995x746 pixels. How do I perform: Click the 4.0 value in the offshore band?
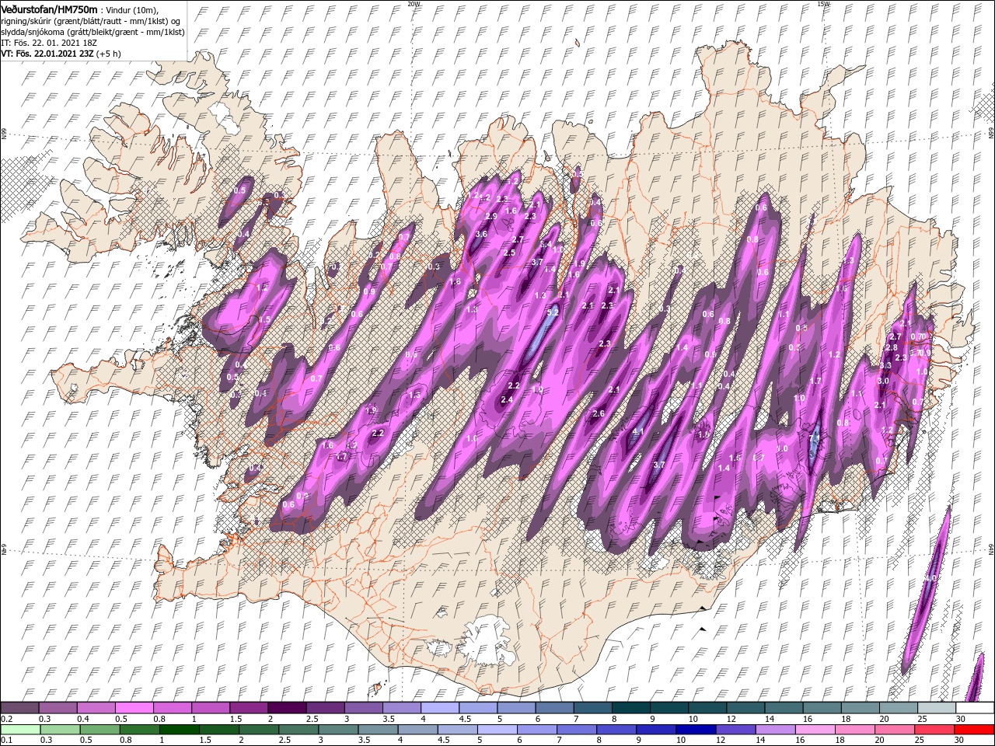click(x=930, y=579)
